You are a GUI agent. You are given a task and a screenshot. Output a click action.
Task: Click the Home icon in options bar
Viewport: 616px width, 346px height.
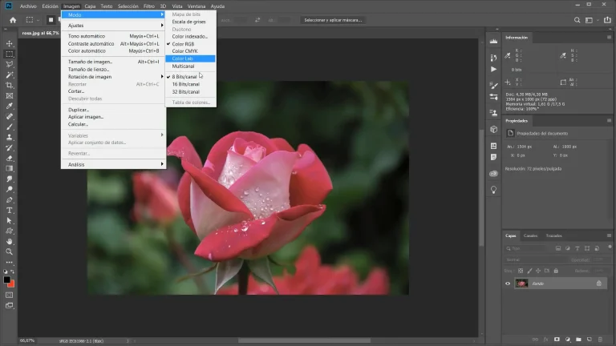[x=12, y=19]
